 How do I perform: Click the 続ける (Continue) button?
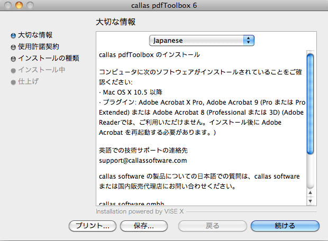[285, 226]
